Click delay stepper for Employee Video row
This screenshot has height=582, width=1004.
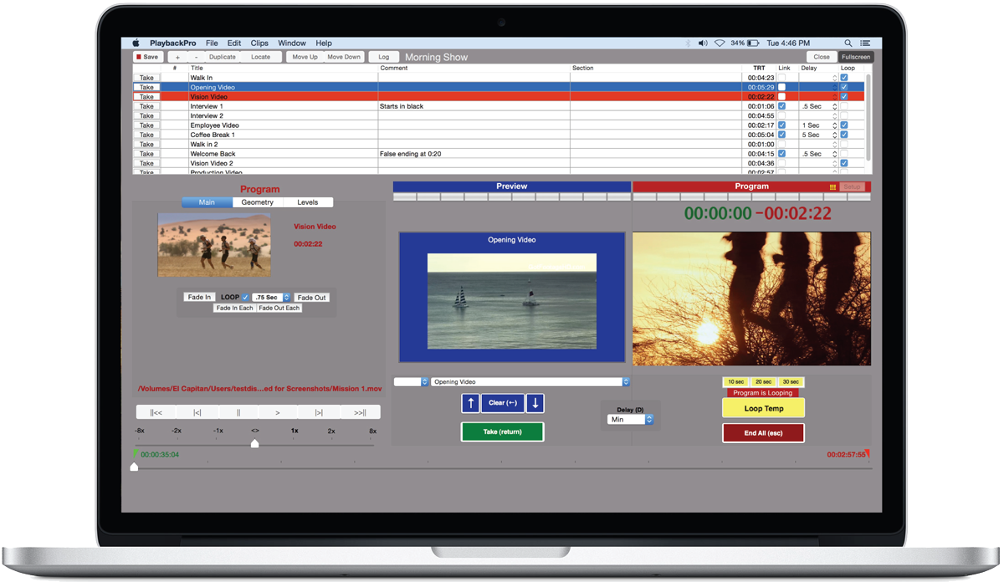coord(834,125)
